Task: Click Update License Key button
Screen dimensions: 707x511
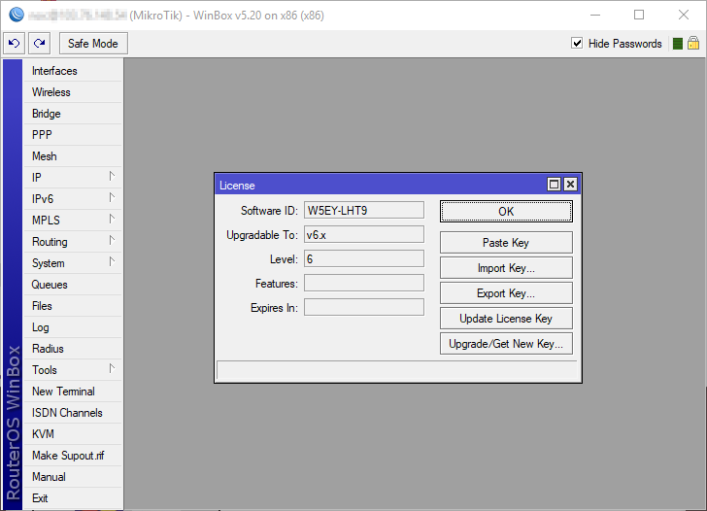Action: (506, 319)
